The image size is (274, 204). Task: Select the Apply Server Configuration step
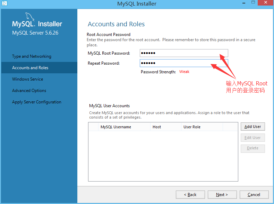(37, 102)
